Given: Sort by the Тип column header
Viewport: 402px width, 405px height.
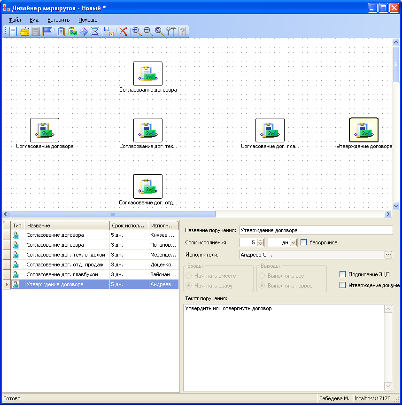Looking at the screenshot, I should click(17, 226).
